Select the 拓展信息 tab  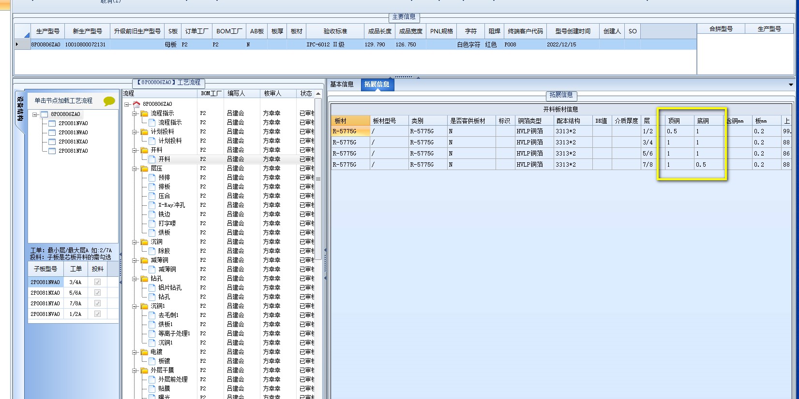point(377,84)
